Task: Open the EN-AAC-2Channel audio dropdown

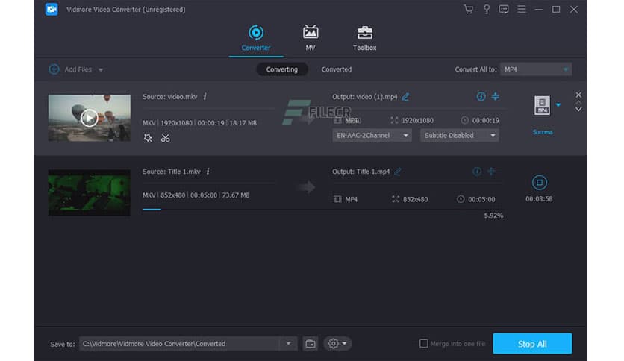Action: (372, 135)
